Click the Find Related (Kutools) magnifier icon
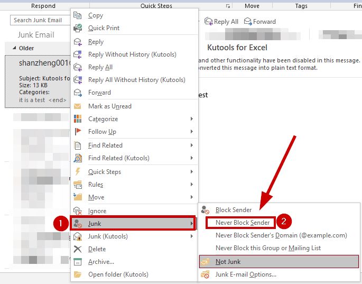This screenshot has height=284, width=362. tap(78, 158)
